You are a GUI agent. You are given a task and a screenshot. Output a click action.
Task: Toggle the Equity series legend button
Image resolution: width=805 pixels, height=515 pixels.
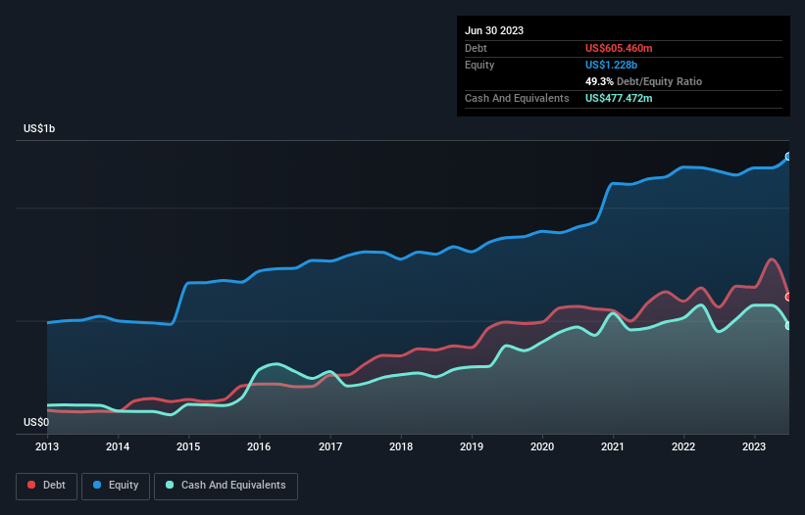pos(116,486)
